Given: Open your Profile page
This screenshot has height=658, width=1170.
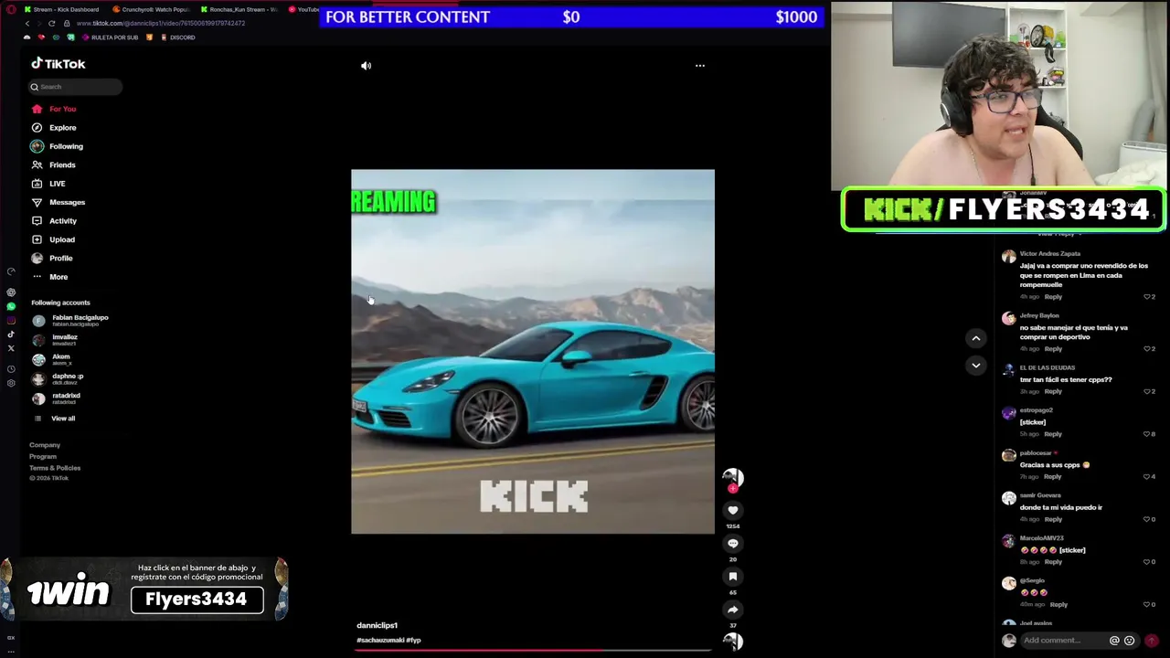Looking at the screenshot, I should click(x=53, y=259).
